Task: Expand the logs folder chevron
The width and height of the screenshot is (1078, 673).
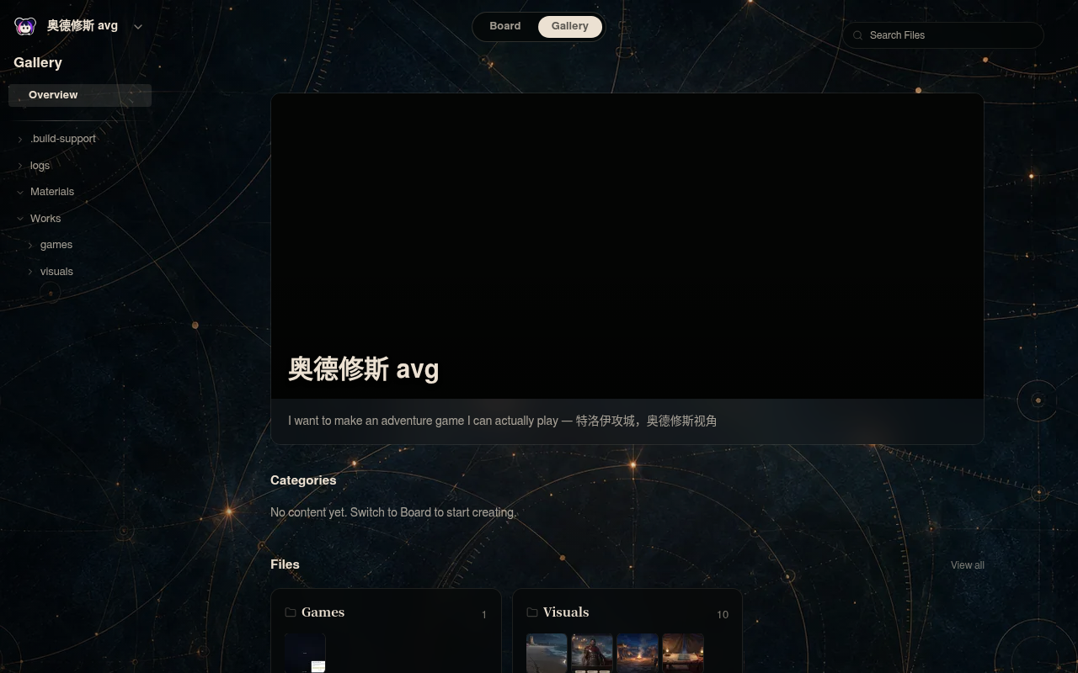Action: (20, 166)
